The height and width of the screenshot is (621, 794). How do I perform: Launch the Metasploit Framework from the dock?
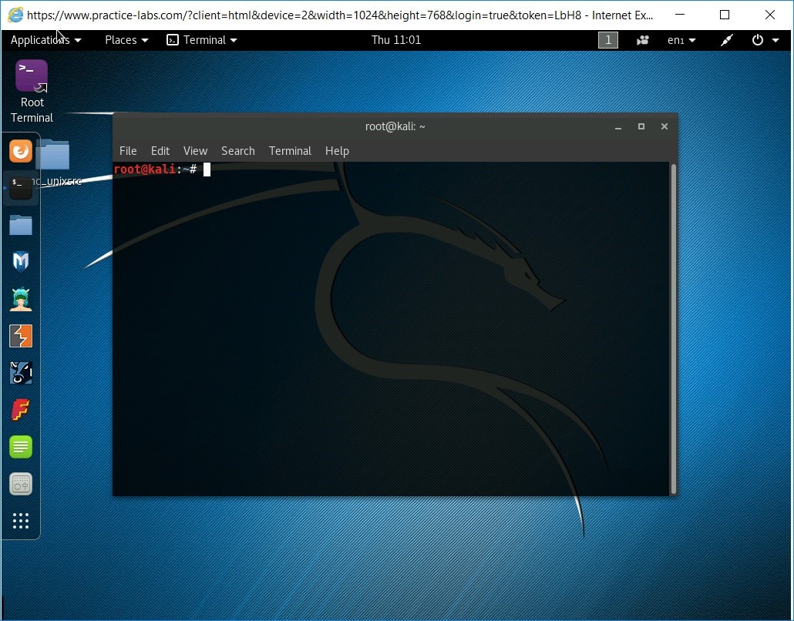click(20, 261)
